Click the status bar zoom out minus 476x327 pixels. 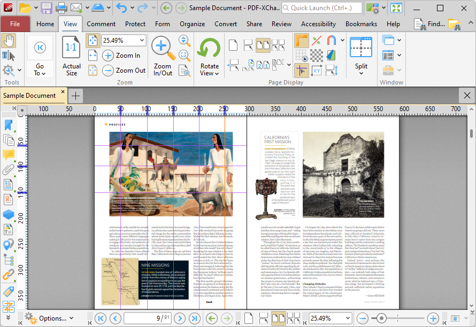point(363,318)
